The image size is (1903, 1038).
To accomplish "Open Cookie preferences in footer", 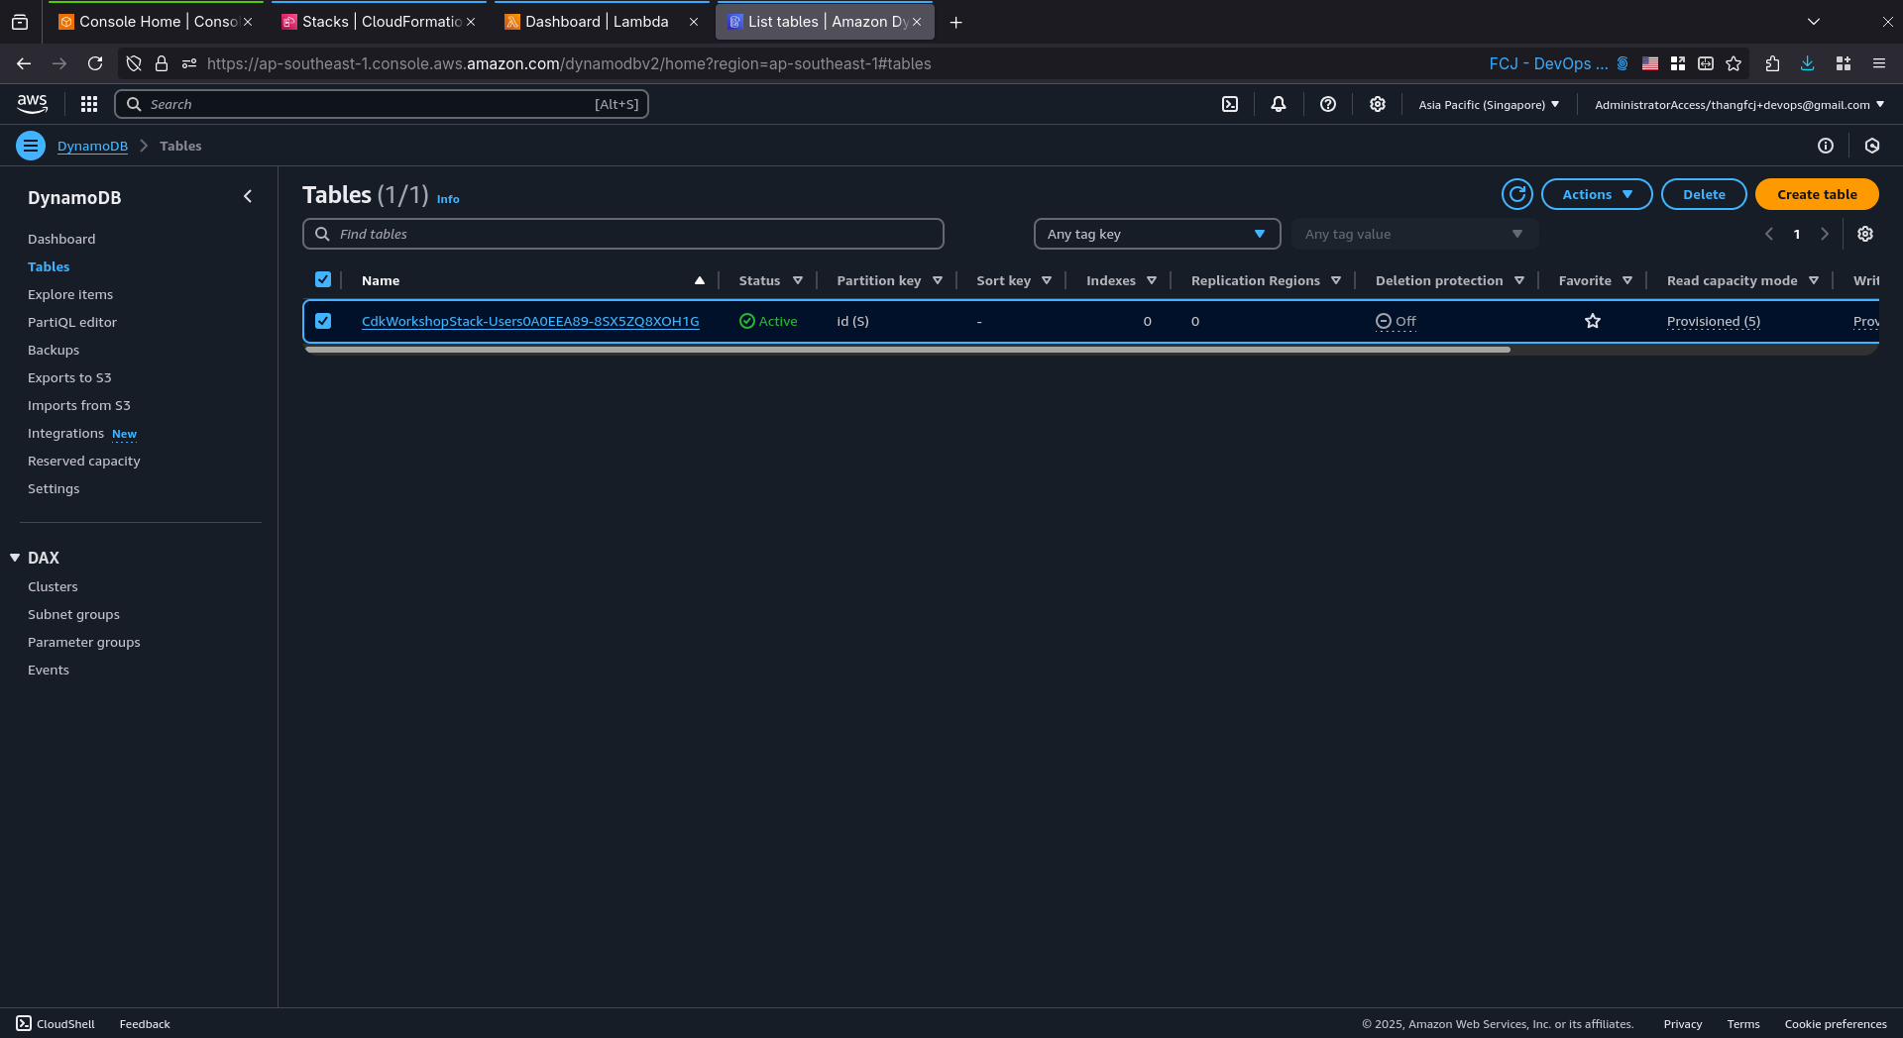I will (x=1836, y=1024).
